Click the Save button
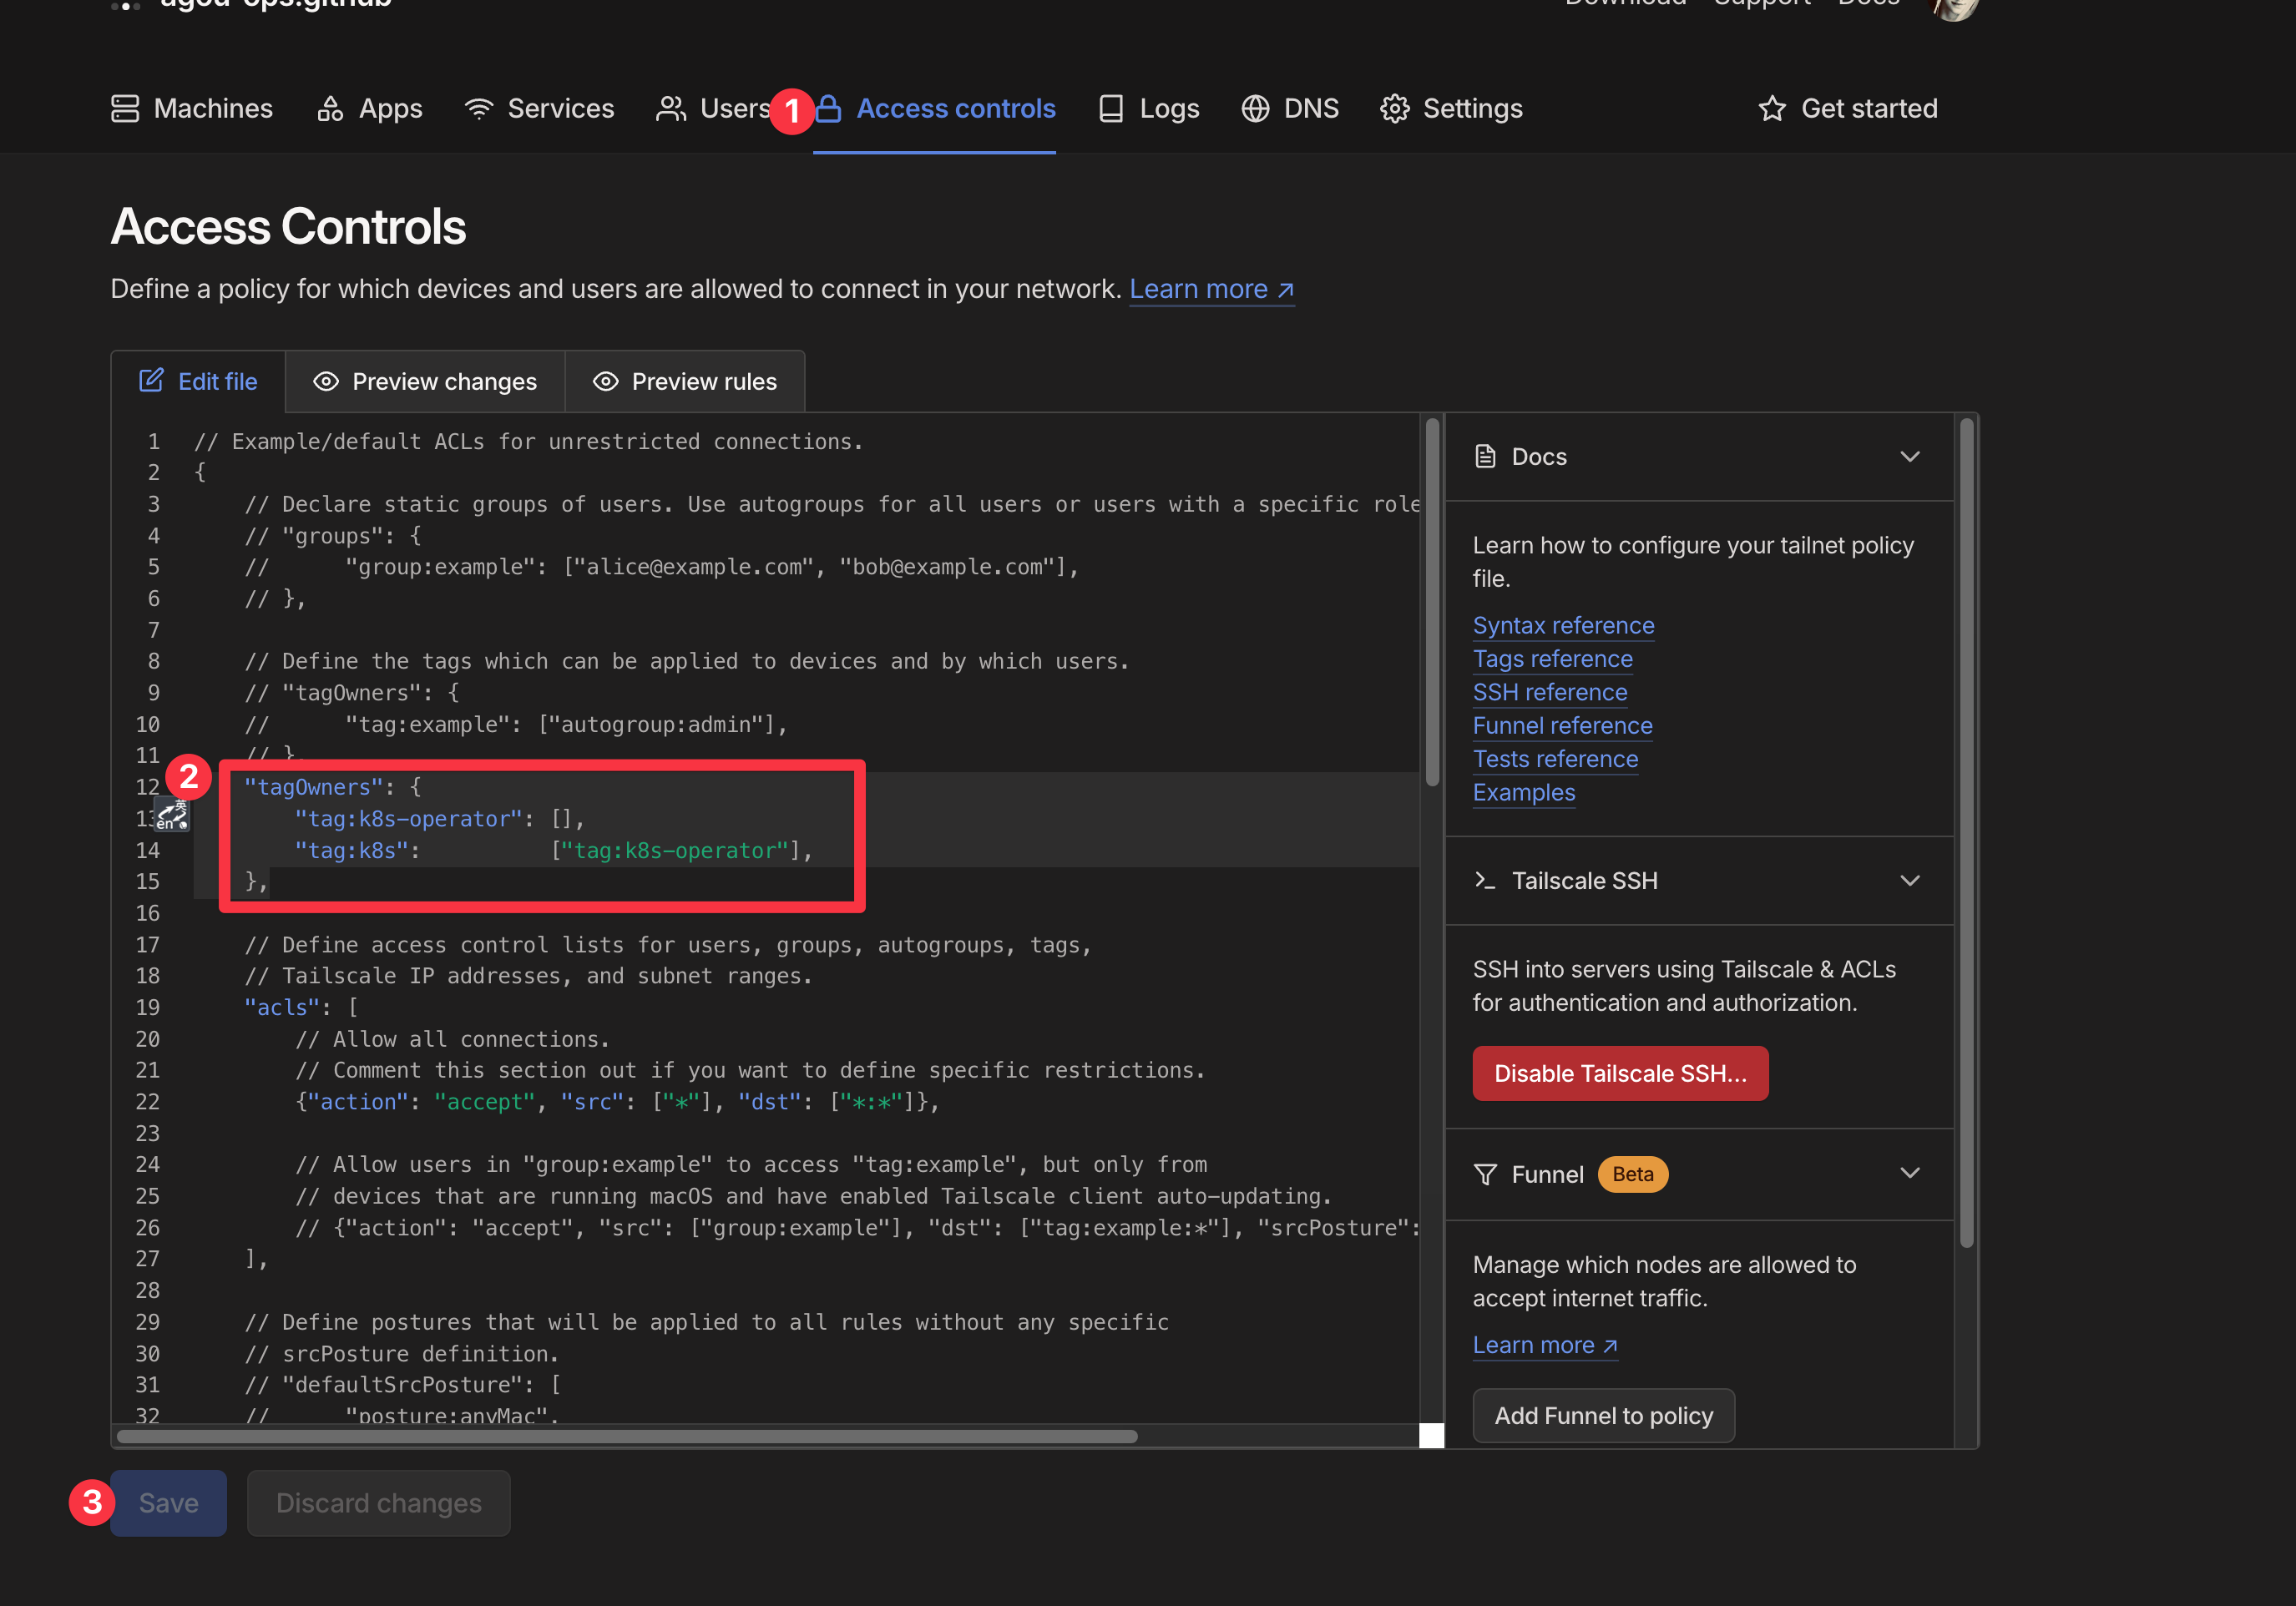Viewport: 2296px width, 1606px height. pos(169,1502)
